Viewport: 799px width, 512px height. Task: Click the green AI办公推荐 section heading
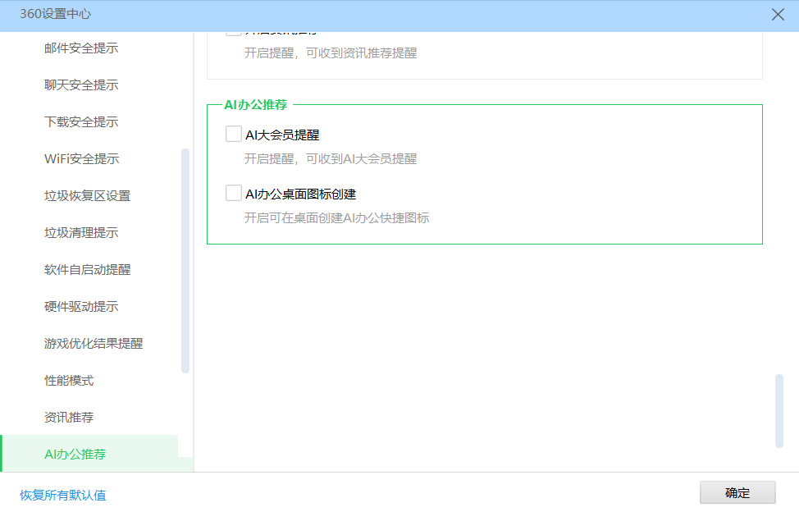[256, 104]
